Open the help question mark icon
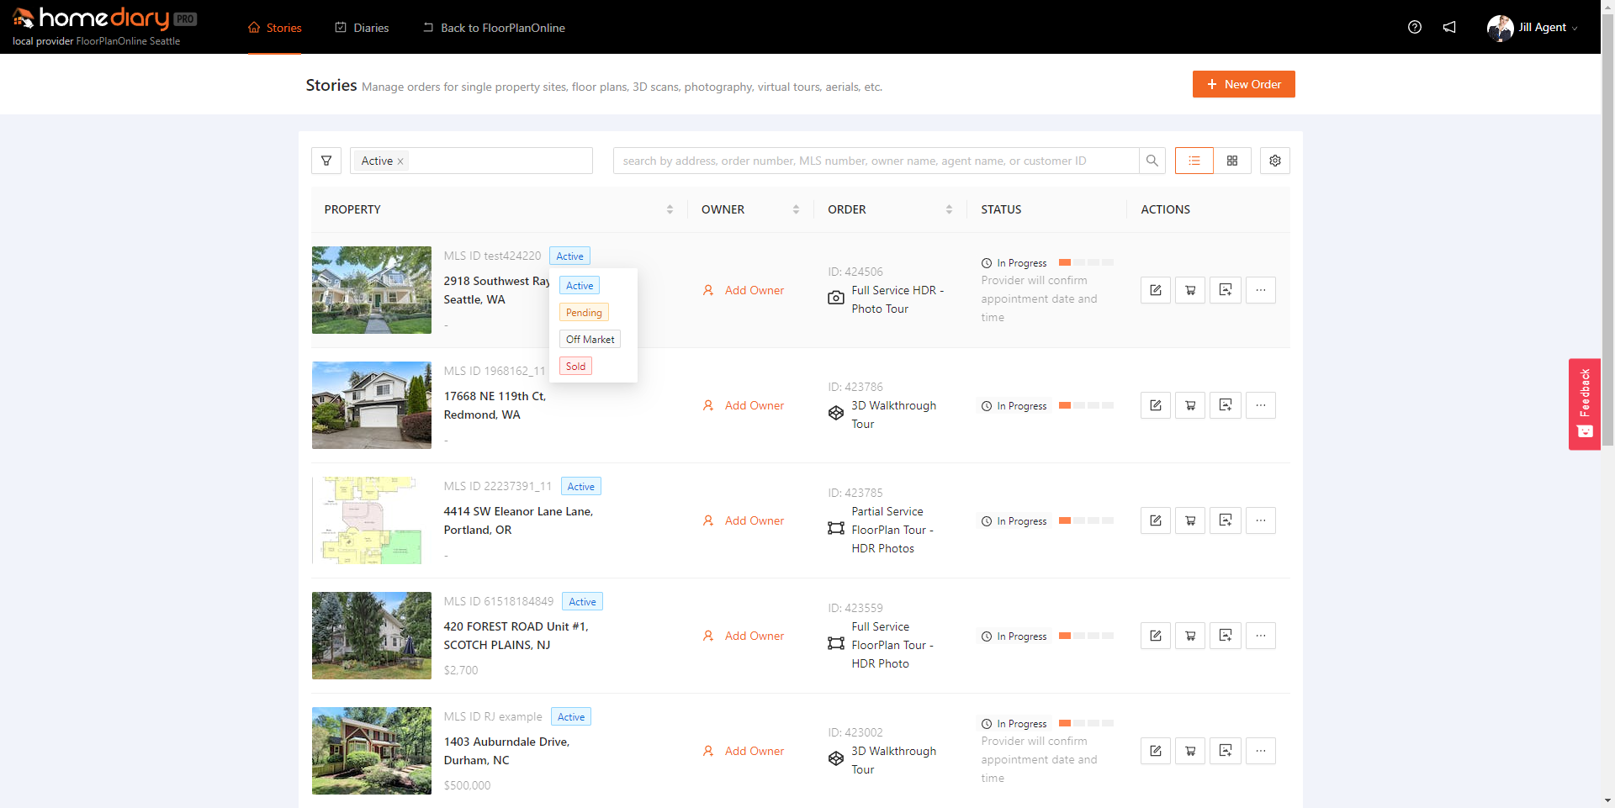Image resolution: width=1615 pixels, height=808 pixels. [1415, 27]
